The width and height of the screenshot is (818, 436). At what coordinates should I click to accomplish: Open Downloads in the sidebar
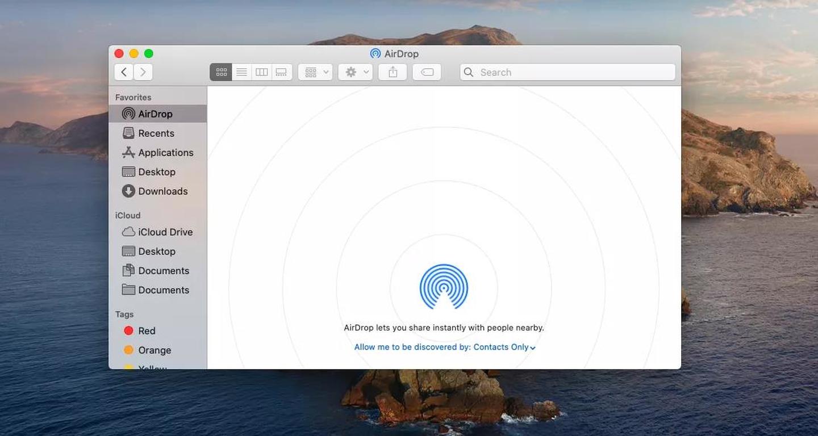point(157,191)
